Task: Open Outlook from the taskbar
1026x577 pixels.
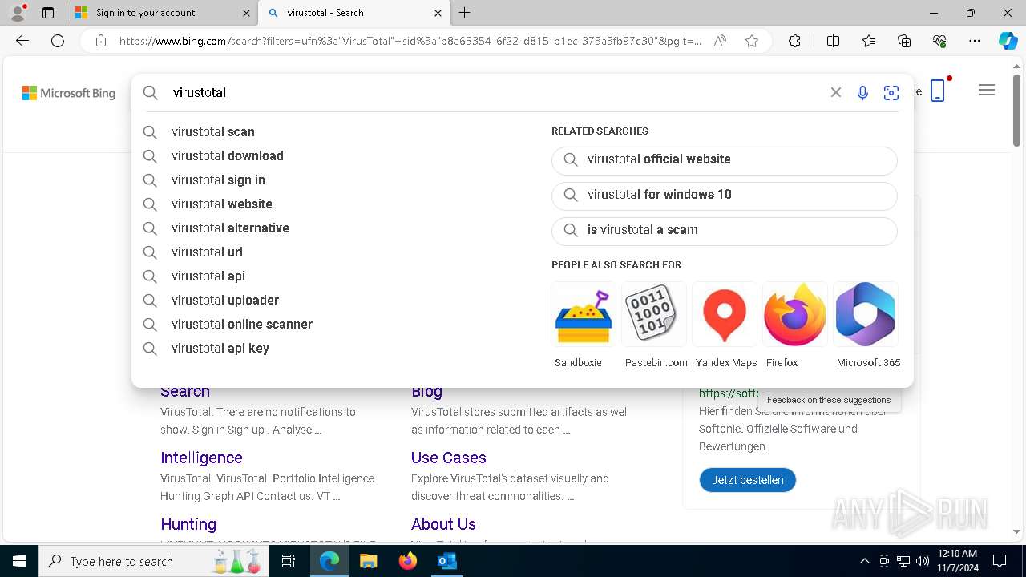Action: tap(447, 561)
